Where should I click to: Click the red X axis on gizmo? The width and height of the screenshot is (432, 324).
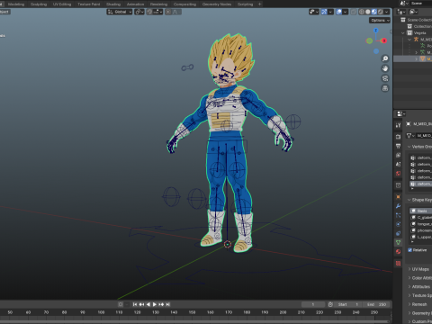383,40
